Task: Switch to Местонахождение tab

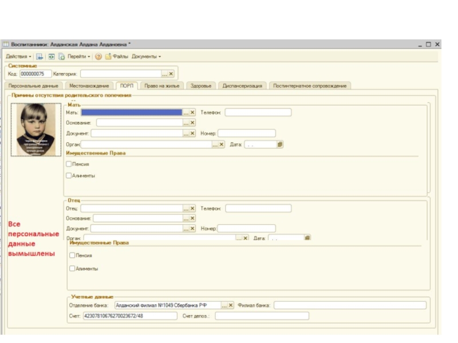Action: [x=89, y=86]
